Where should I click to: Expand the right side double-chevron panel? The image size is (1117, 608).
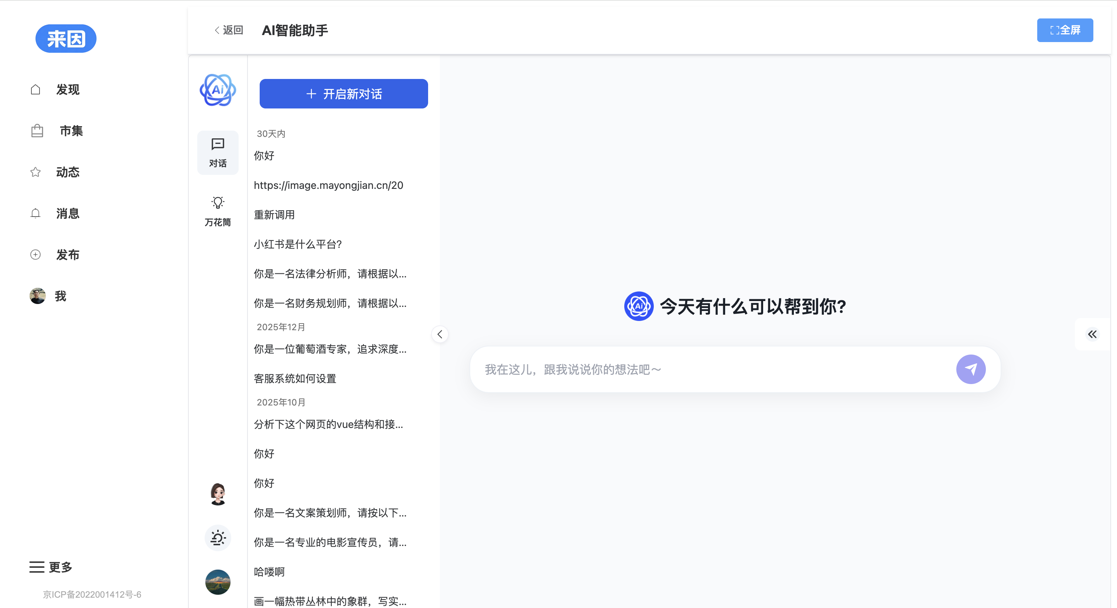click(x=1092, y=334)
